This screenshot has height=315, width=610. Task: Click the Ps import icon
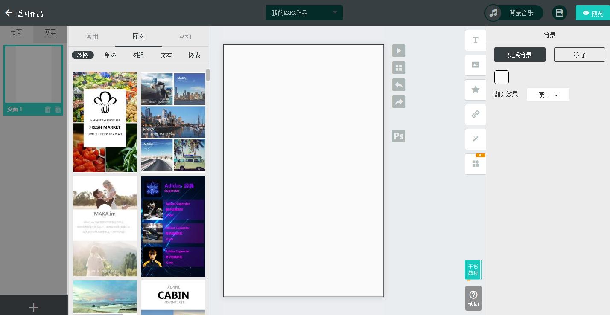click(x=398, y=136)
